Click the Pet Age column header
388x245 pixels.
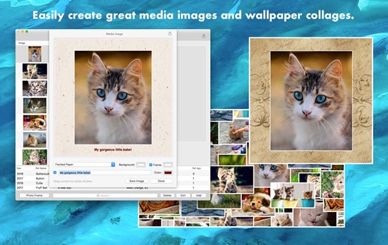(197, 168)
